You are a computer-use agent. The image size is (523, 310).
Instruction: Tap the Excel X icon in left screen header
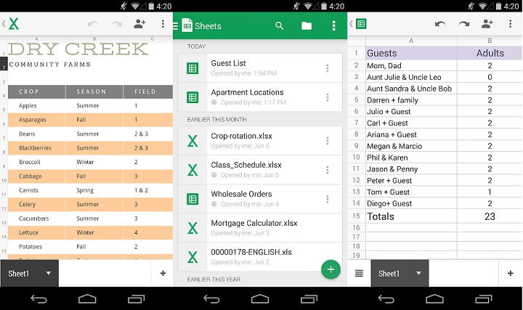point(14,24)
